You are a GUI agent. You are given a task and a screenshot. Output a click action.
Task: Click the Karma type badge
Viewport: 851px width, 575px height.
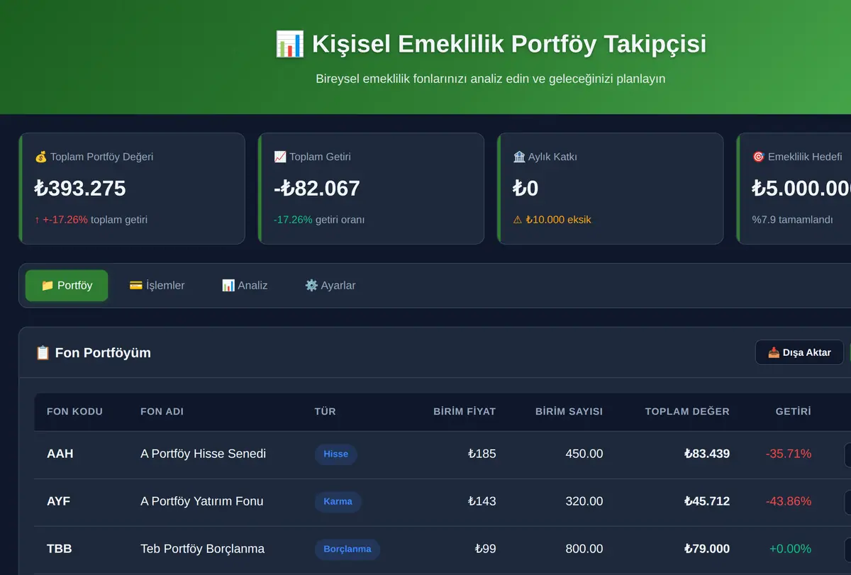338,502
